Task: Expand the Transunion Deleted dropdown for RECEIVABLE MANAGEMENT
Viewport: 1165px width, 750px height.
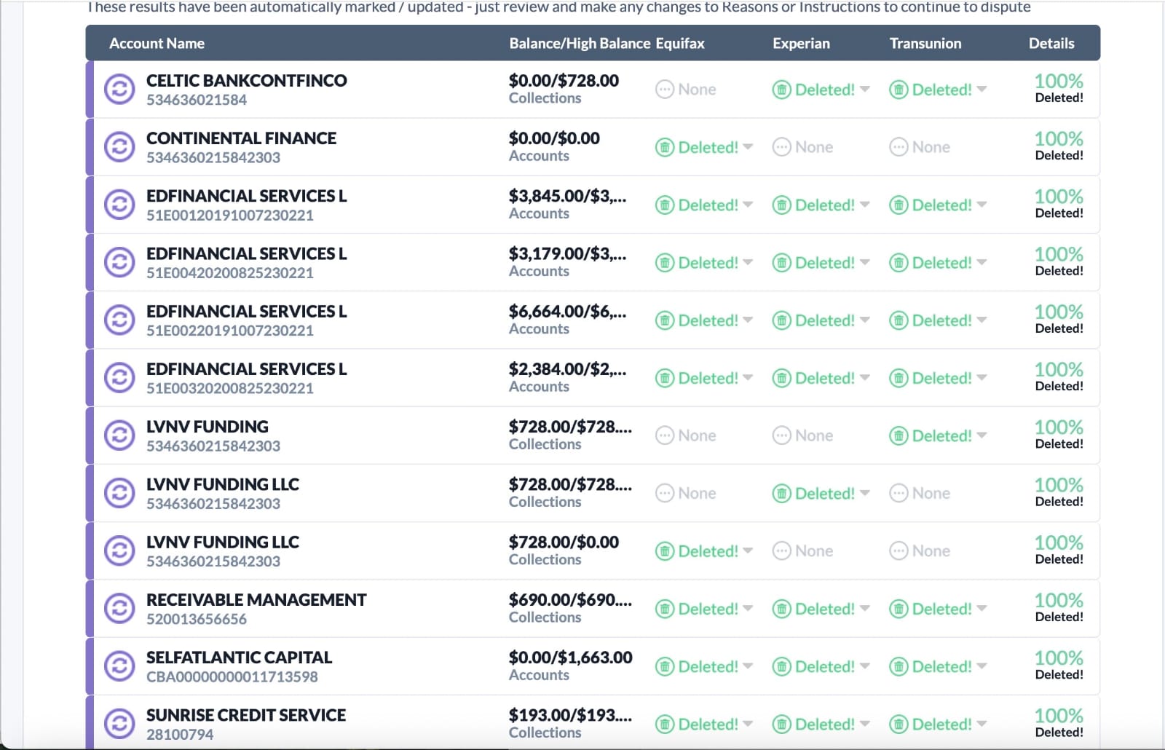Action: [x=981, y=608]
